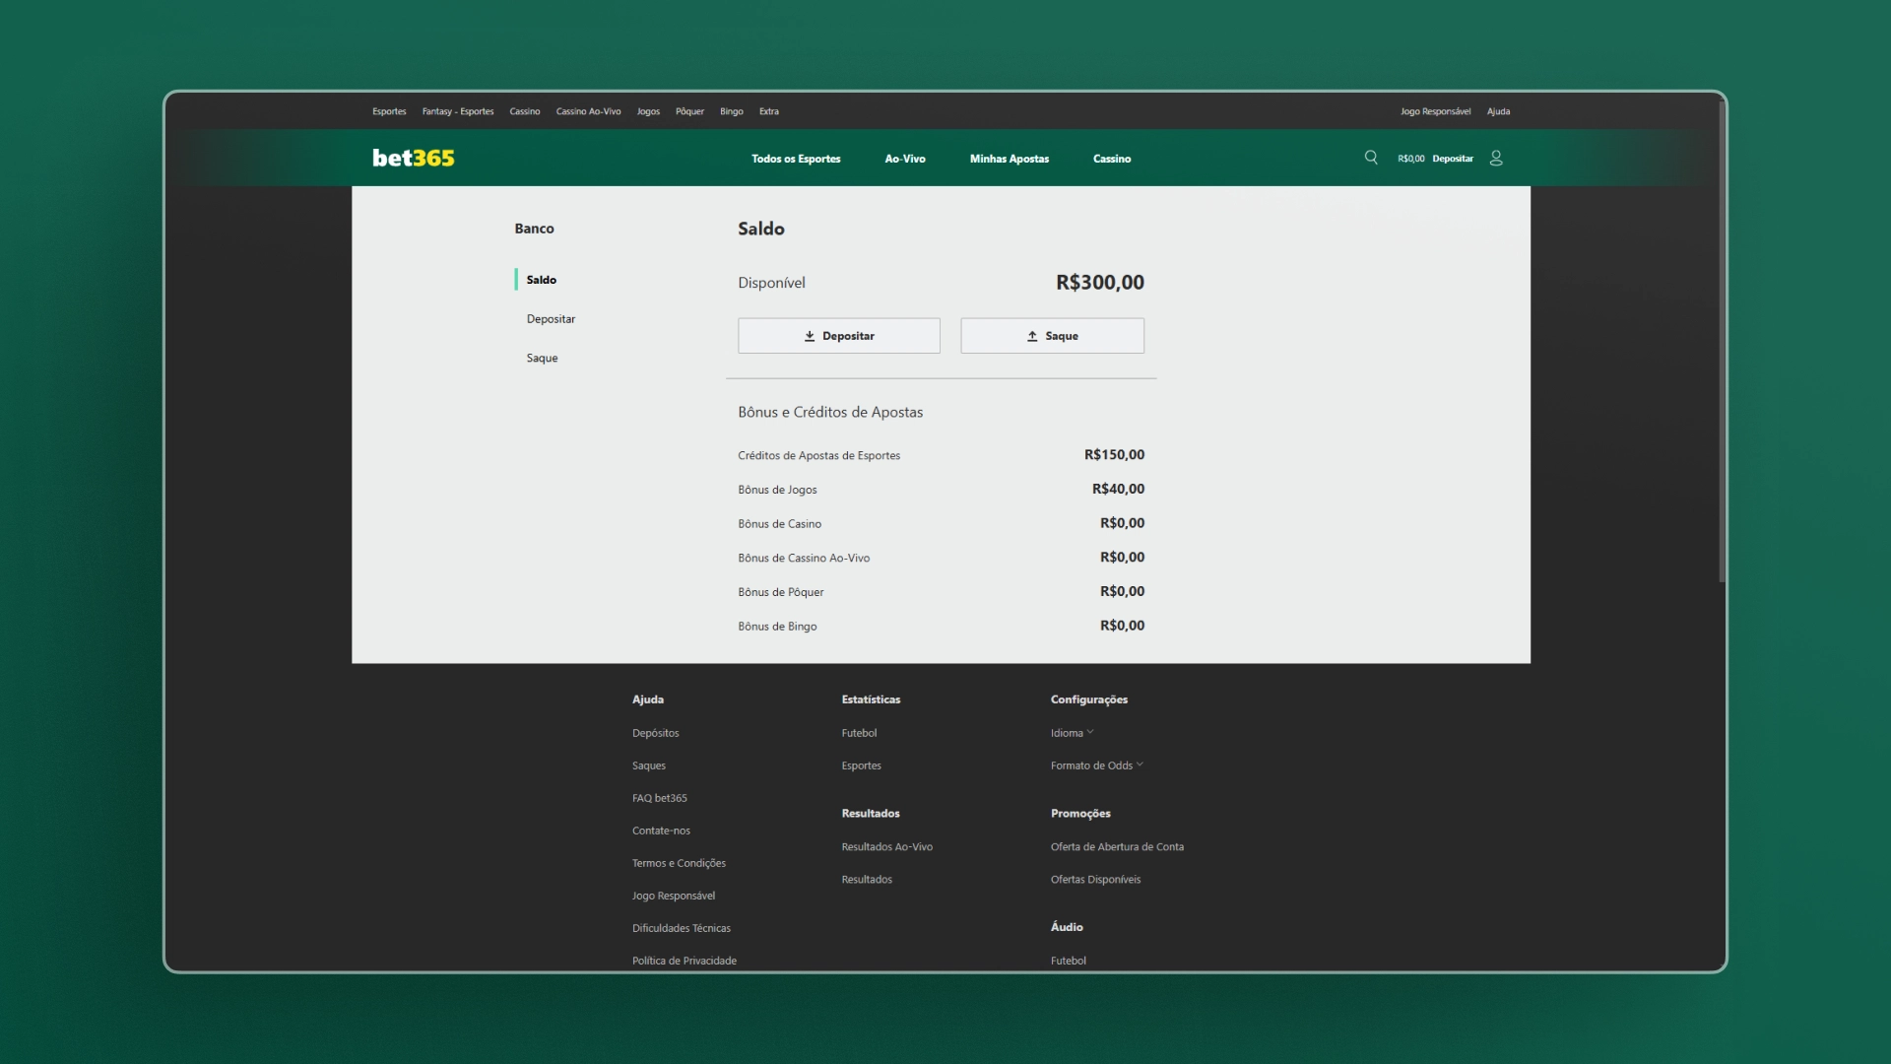The width and height of the screenshot is (1891, 1064).
Task: Select Saldo in Banco sidebar
Action: coord(541,280)
